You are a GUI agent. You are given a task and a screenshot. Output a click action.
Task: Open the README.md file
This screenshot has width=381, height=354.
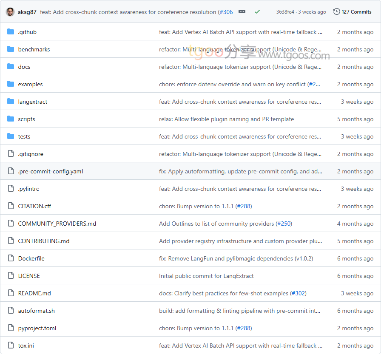point(34,293)
